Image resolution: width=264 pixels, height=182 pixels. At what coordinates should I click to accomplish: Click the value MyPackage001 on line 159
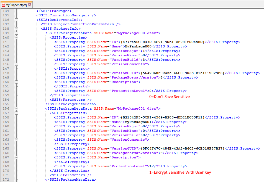[x=138, y=122]
